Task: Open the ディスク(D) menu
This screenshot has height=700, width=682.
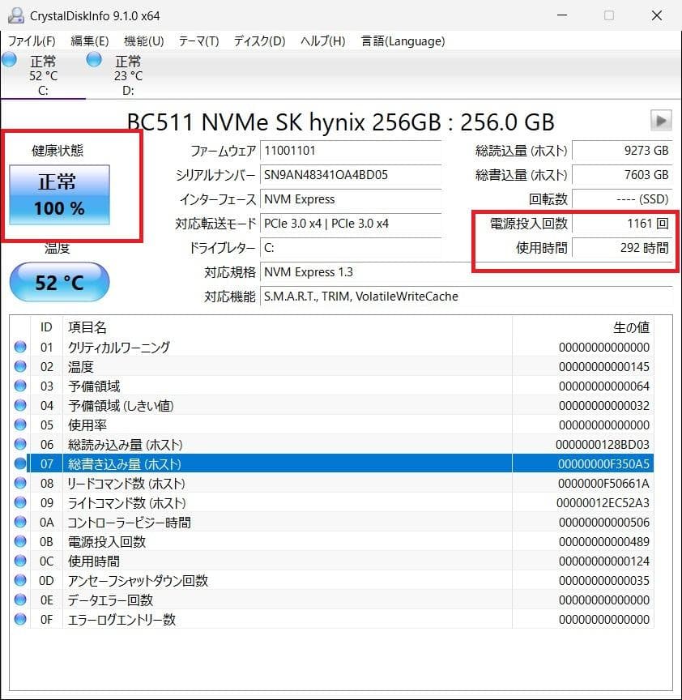Action: tap(259, 41)
